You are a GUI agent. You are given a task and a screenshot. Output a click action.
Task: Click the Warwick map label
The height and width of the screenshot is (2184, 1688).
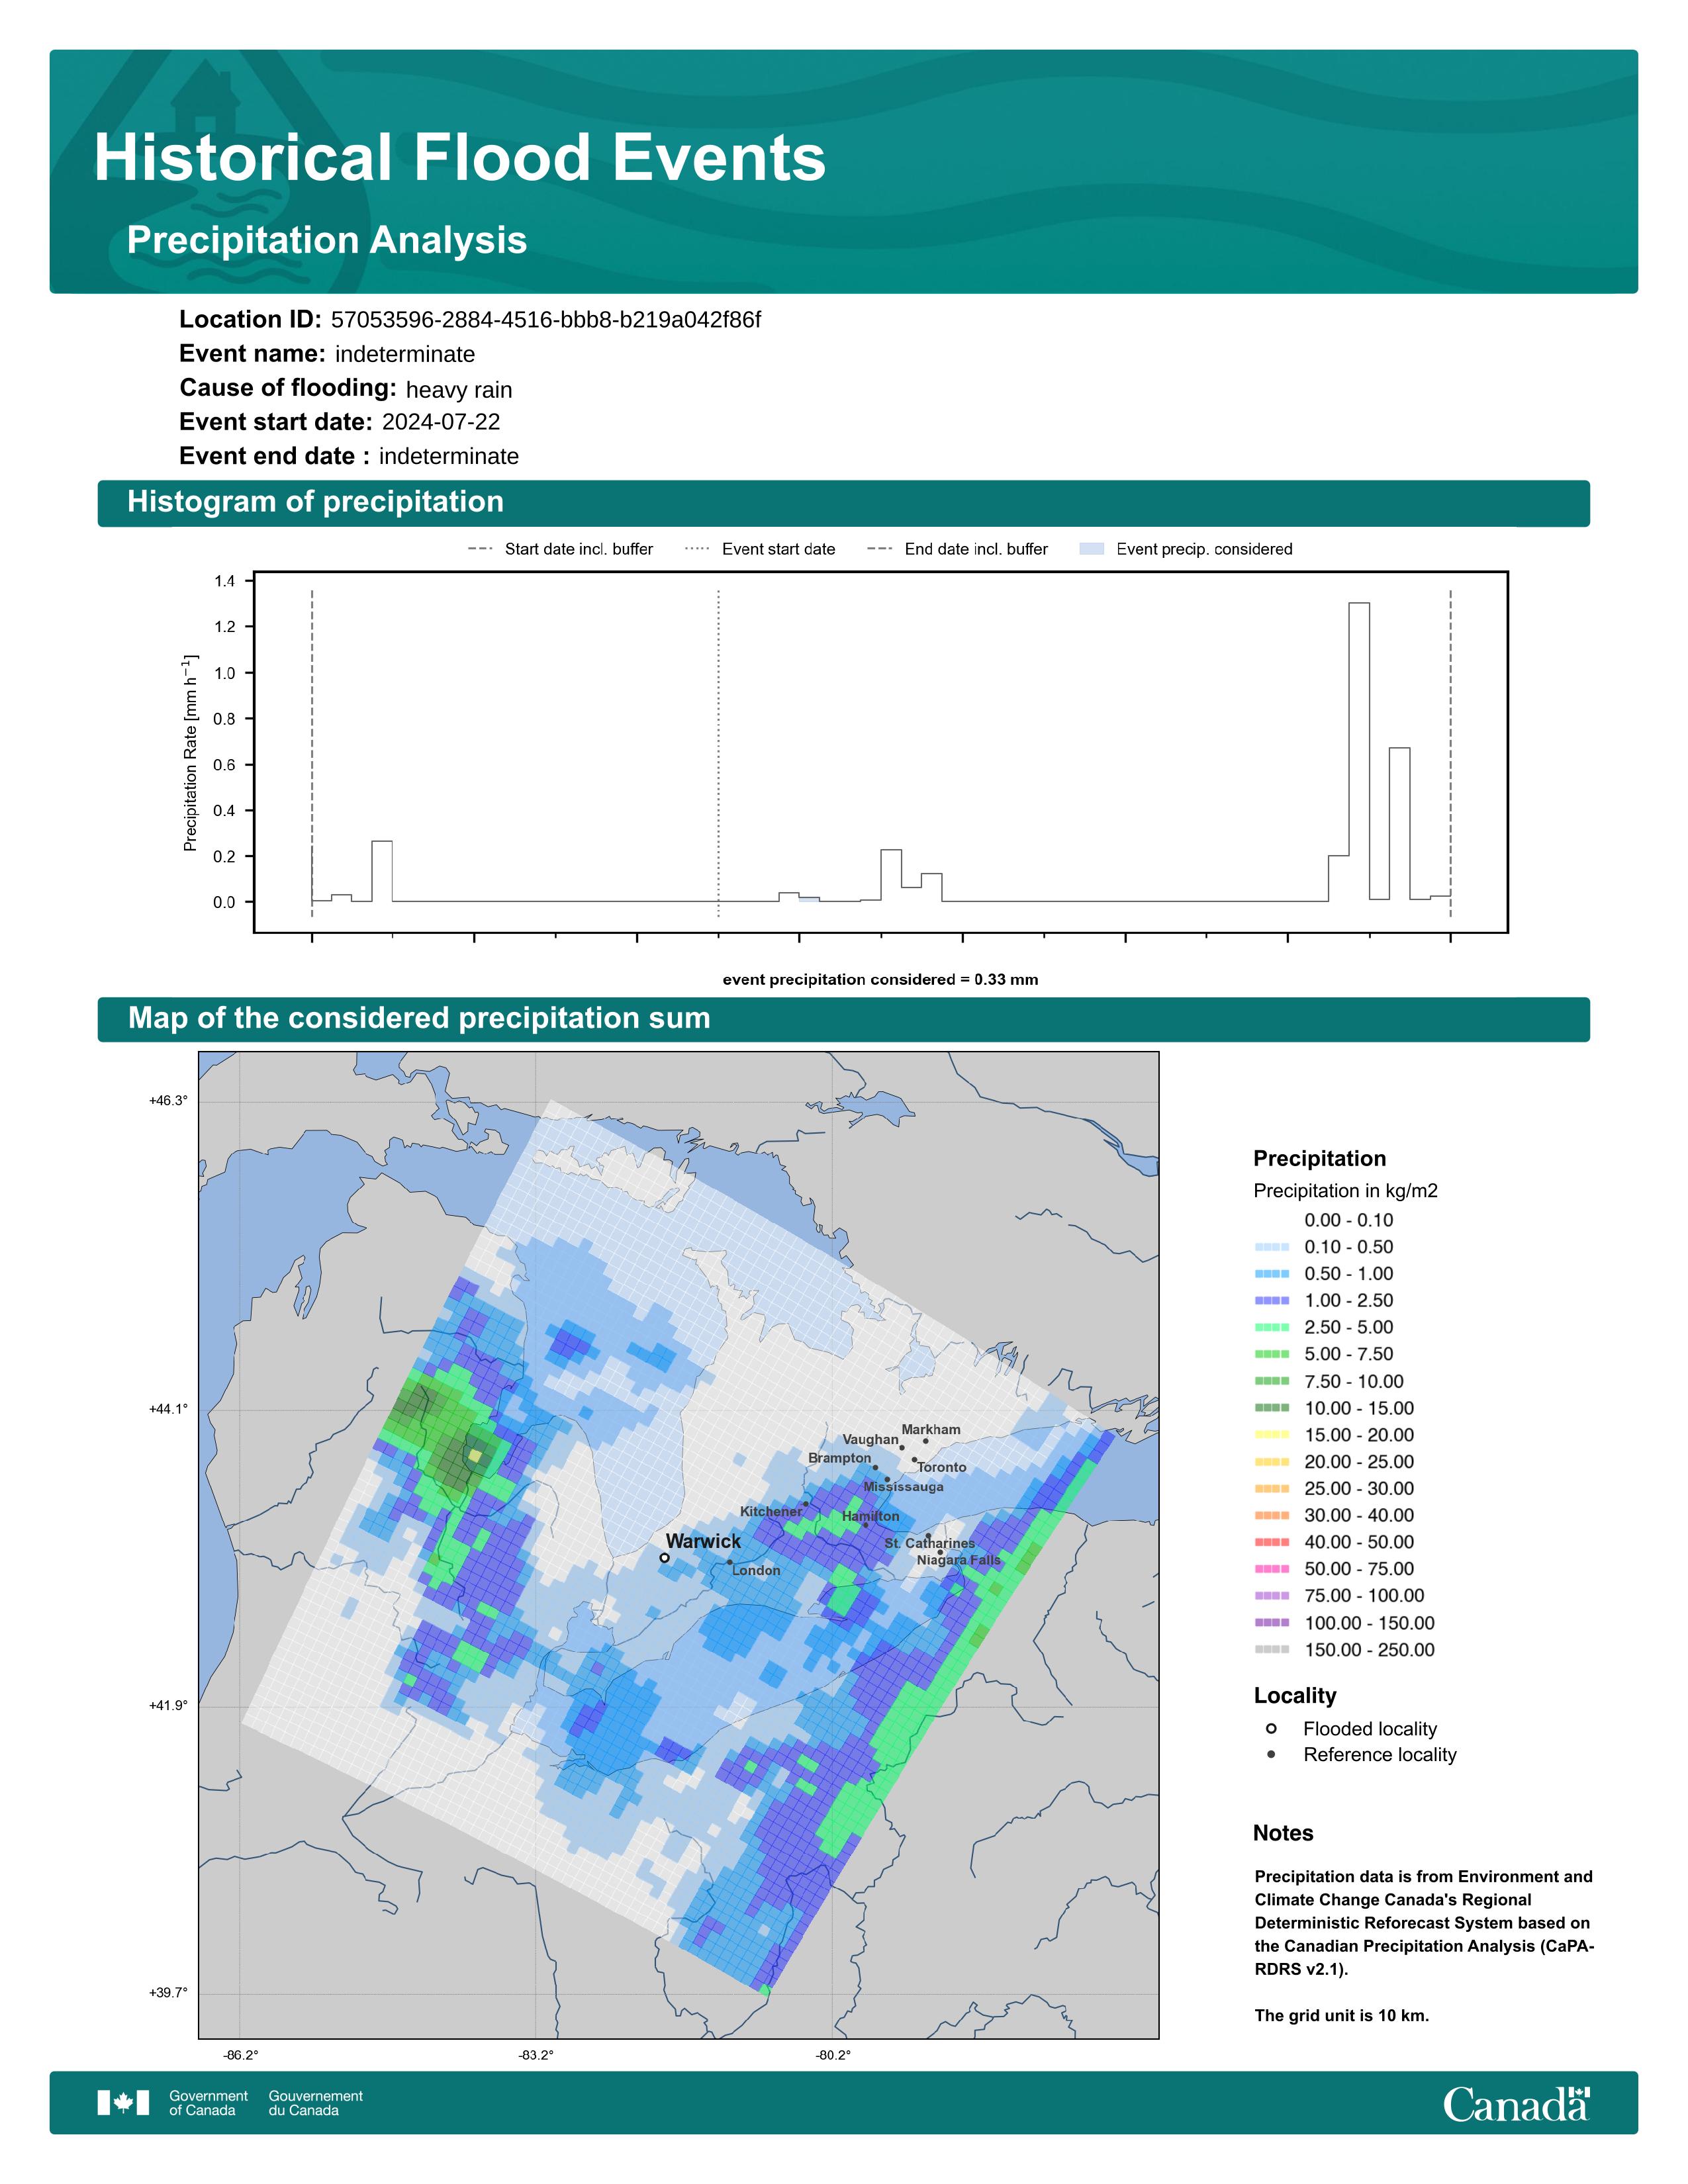click(703, 1541)
